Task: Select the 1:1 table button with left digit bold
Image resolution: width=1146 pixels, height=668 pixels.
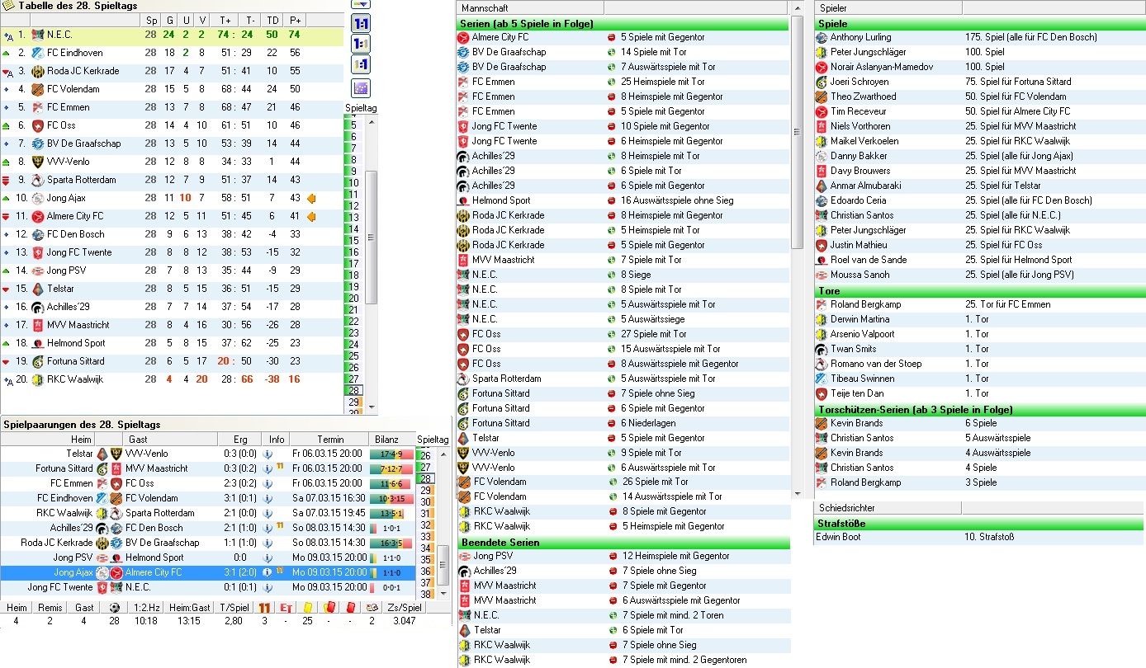Action: click(361, 44)
